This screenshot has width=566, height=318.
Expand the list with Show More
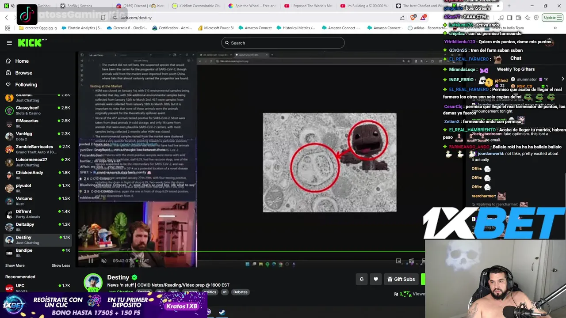[x=15, y=265]
